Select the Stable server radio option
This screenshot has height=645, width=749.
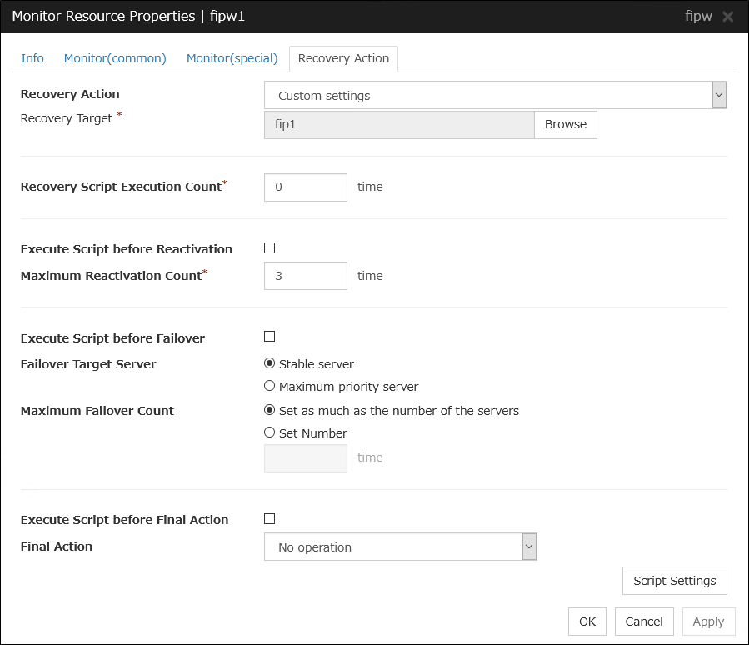pos(269,363)
